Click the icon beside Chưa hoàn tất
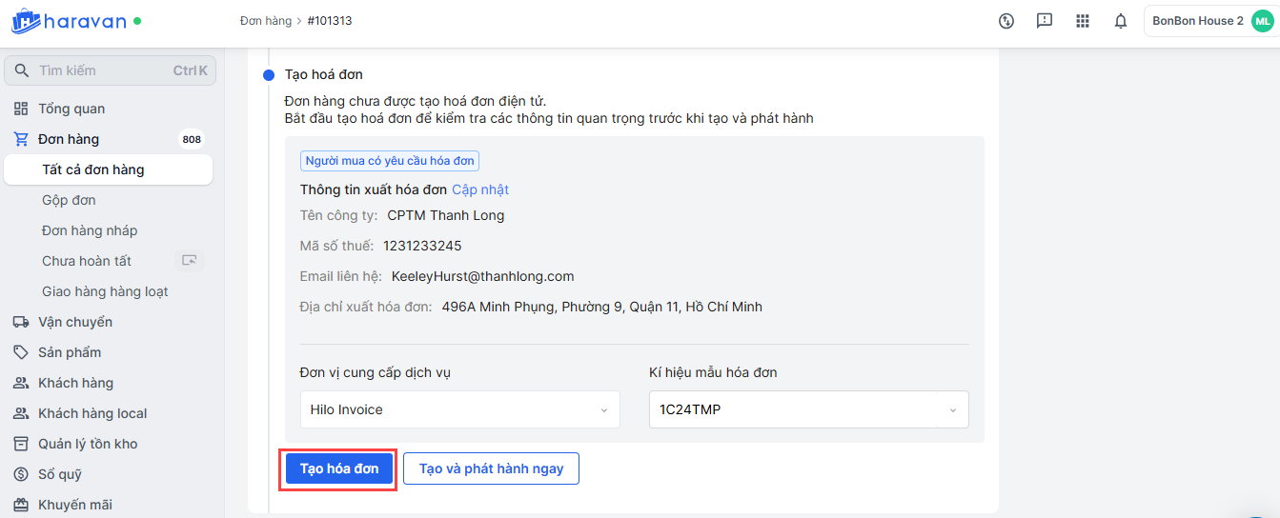 (x=191, y=261)
